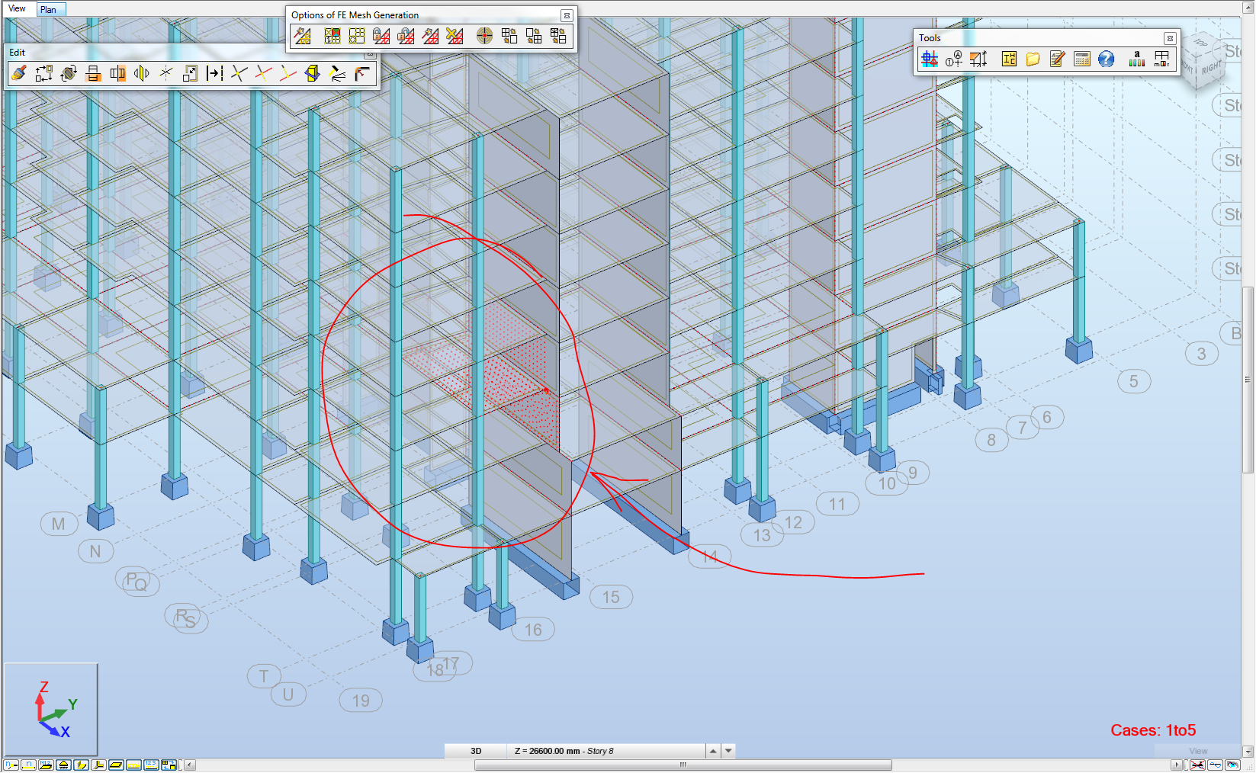Unfreeze the mesh with the unlock icon
The image size is (1256, 773).
404,36
